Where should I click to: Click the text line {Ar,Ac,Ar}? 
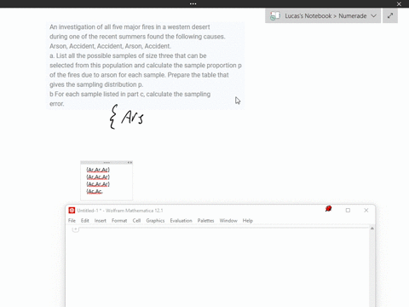[x=98, y=177]
